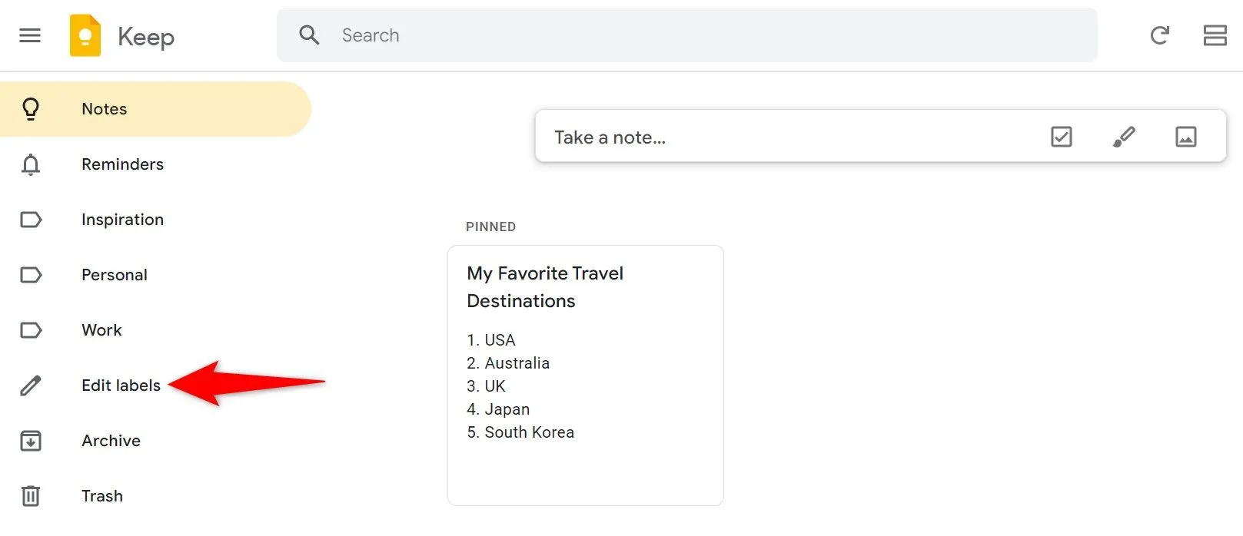Open the Work label
The width and height of the screenshot is (1243, 536).
point(155,330)
